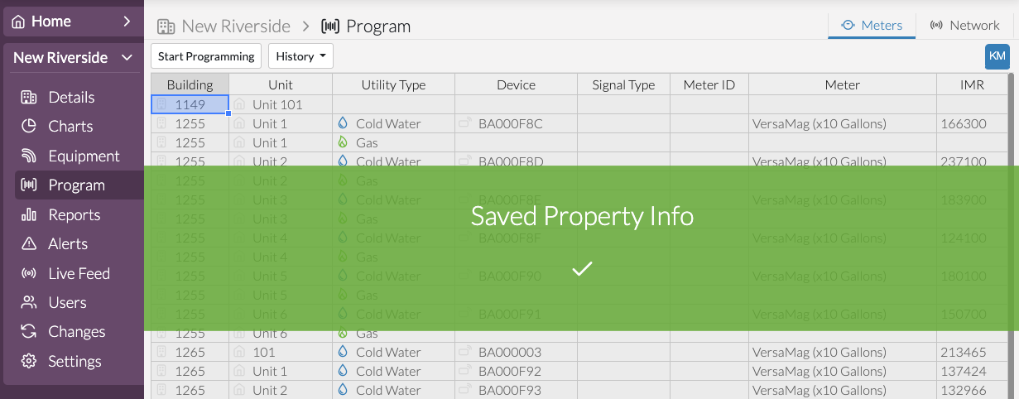Click device icon beside BA000003
This screenshot has height=399, width=1019.
tap(465, 351)
